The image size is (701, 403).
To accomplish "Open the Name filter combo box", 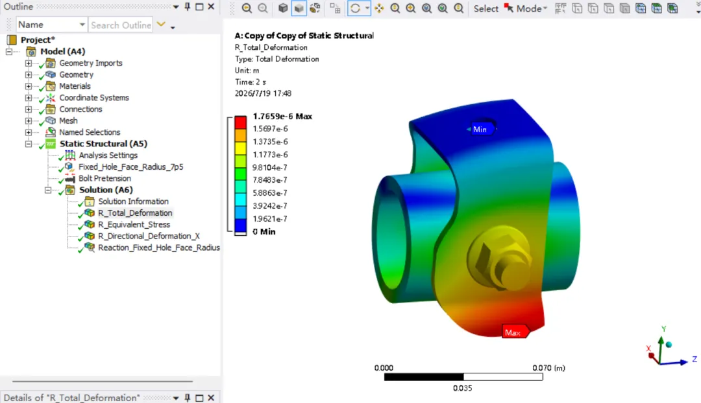I will coord(51,25).
